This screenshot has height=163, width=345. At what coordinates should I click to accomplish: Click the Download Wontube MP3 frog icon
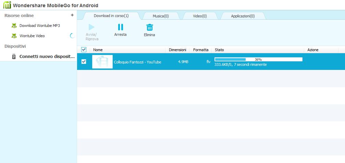tap(14, 26)
